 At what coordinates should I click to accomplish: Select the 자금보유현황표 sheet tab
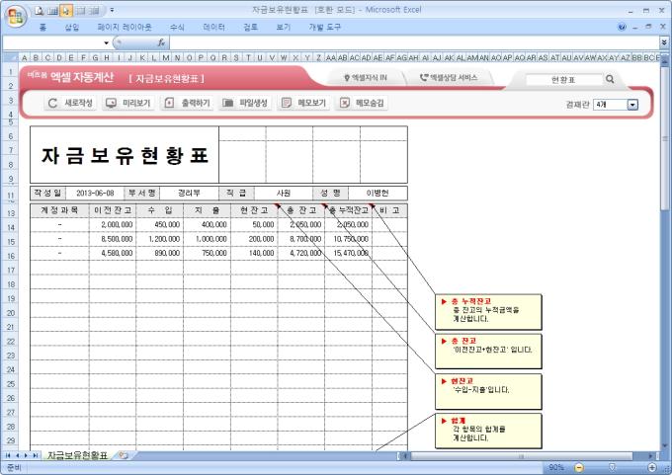[x=77, y=455]
